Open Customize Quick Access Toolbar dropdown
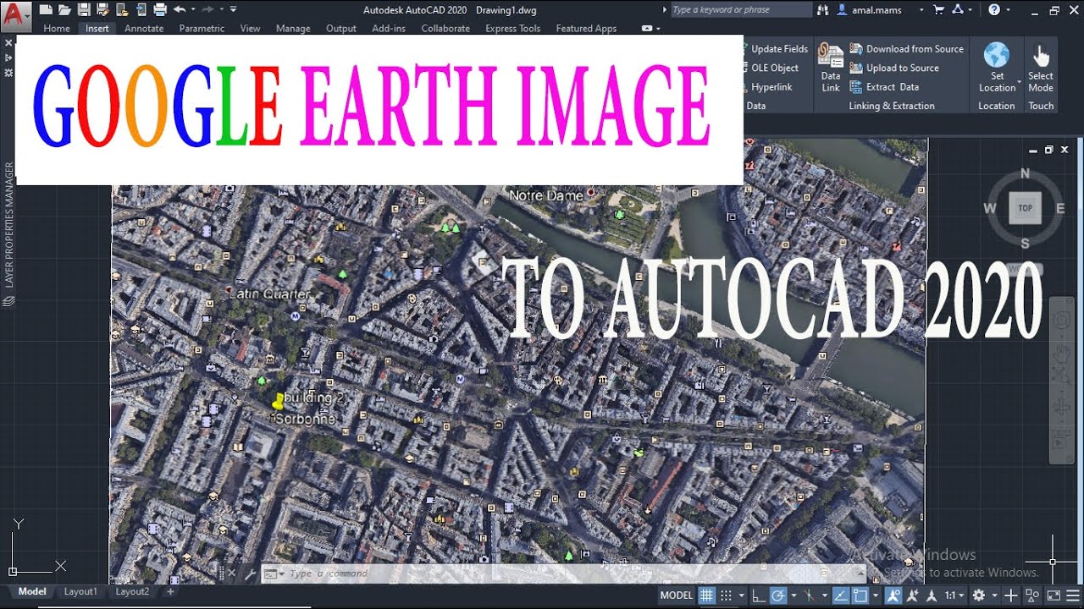The width and height of the screenshot is (1084, 609). (x=233, y=10)
